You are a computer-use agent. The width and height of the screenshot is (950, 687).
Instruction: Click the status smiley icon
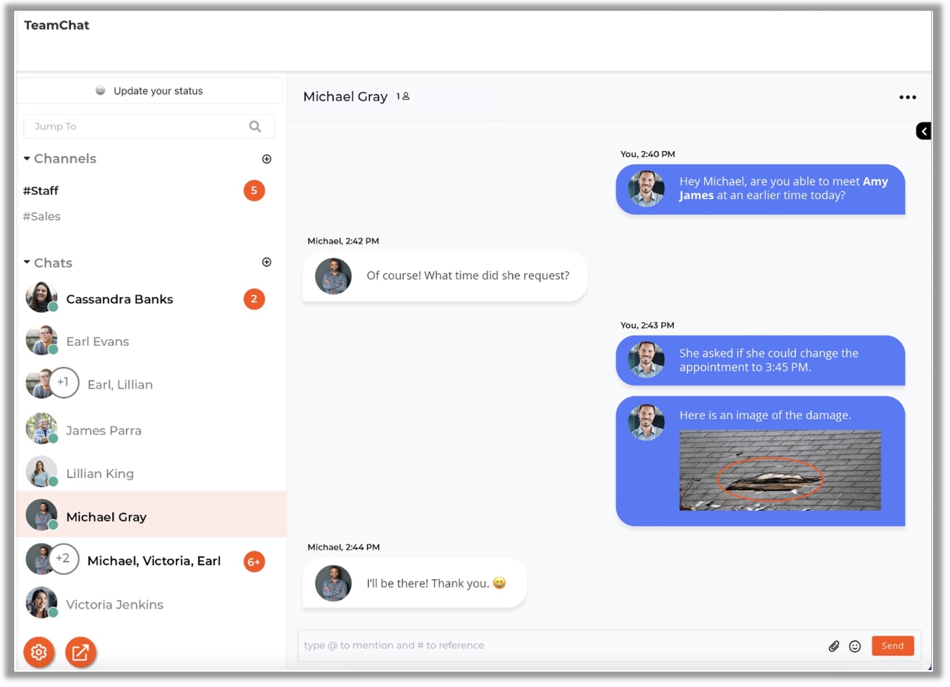(x=100, y=91)
